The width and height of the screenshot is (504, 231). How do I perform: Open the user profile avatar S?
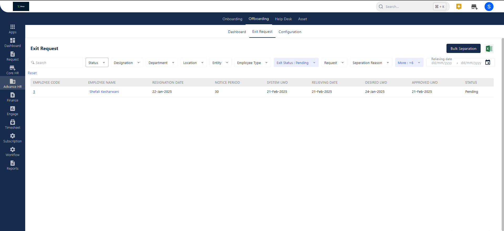pyautogui.click(x=489, y=7)
